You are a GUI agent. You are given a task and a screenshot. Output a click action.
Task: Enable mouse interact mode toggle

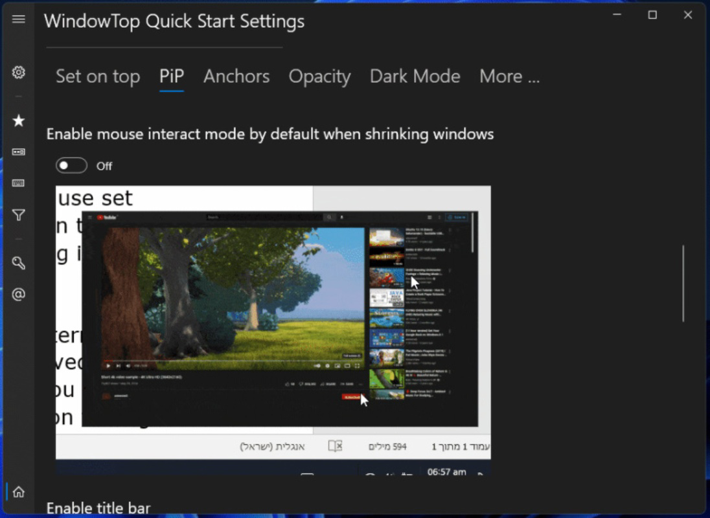coord(71,165)
